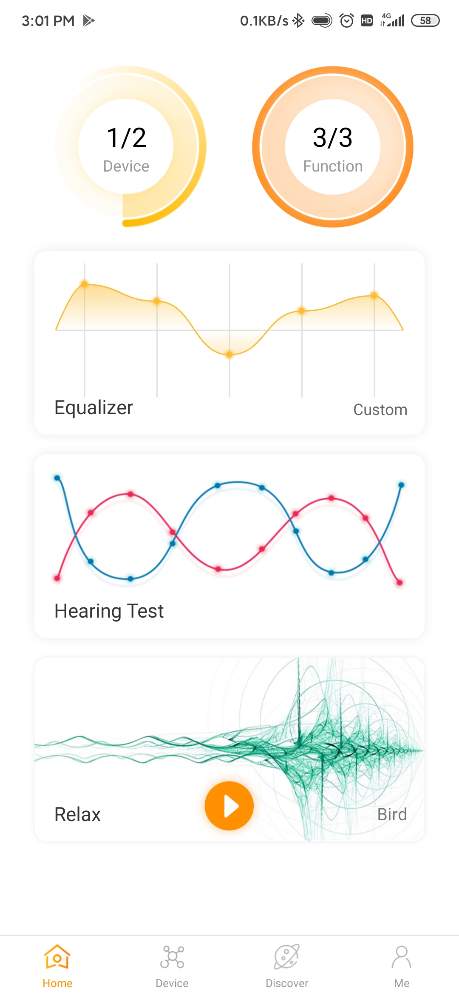
Task: Select the Custom equalizer preset label
Action: click(x=380, y=409)
